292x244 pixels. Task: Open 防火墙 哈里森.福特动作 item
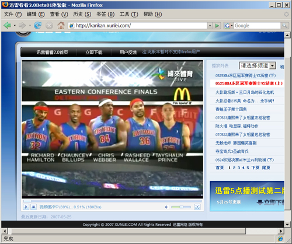[237, 126]
